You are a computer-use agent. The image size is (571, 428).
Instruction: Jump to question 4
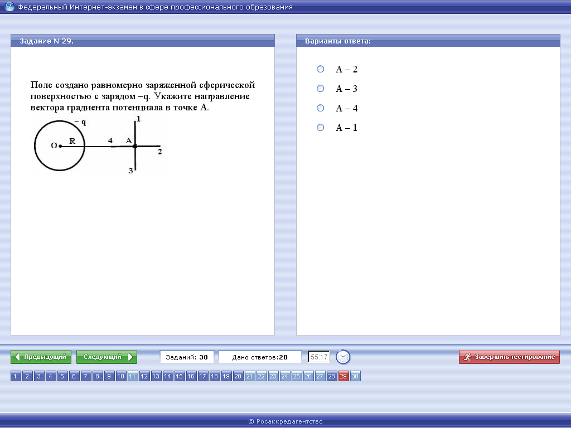(51, 376)
